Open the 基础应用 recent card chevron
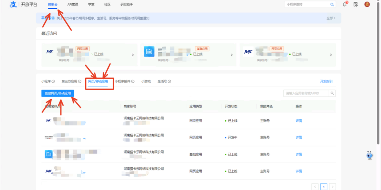The image size is (381, 190). tap(232, 55)
